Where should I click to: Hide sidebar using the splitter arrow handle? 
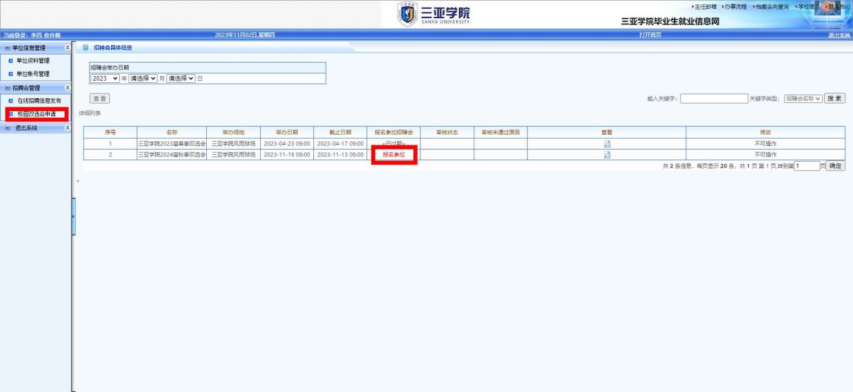click(73, 216)
